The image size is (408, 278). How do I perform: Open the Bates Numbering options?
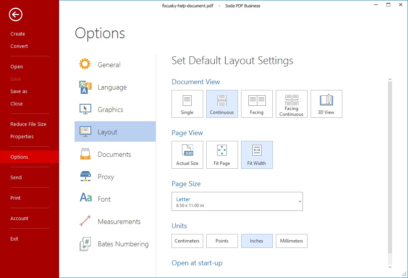coord(123,244)
